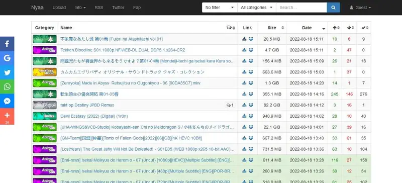The height and width of the screenshot is (183, 402).
Task: Download torrent for Made in Abyss row
Action: pos(244,83)
